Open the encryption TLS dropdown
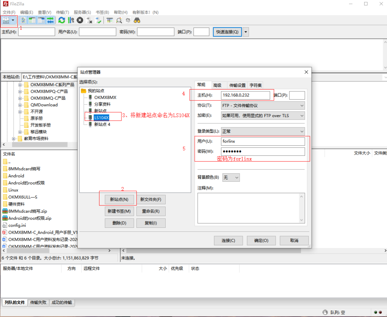The image size is (387, 317). tap(263, 115)
